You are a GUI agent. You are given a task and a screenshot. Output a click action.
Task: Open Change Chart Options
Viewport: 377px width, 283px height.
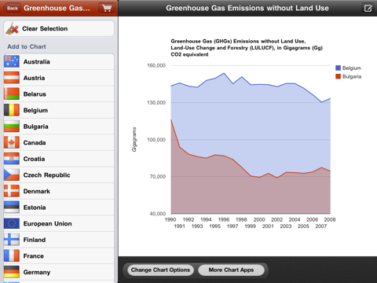click(x=160, y=270)
